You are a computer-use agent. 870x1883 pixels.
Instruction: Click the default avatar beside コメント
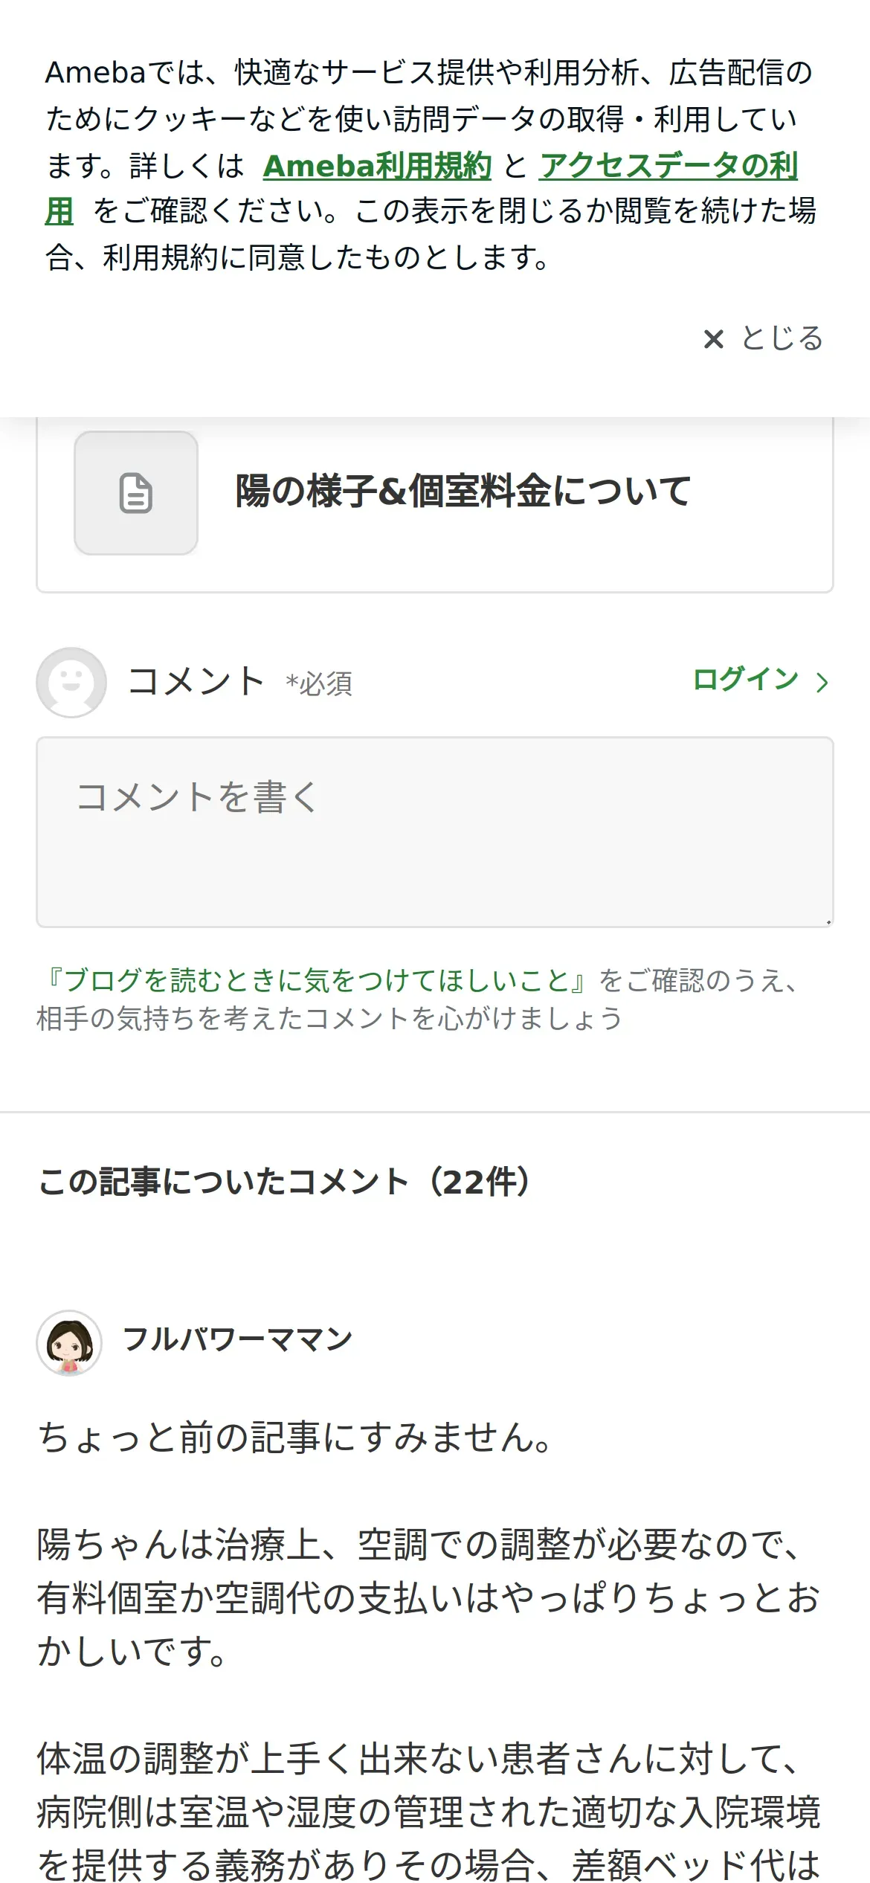tap(71, 682)
